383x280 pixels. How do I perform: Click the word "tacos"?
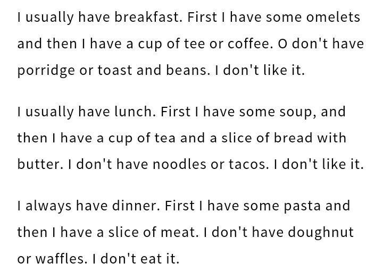[x=247, y=164]
